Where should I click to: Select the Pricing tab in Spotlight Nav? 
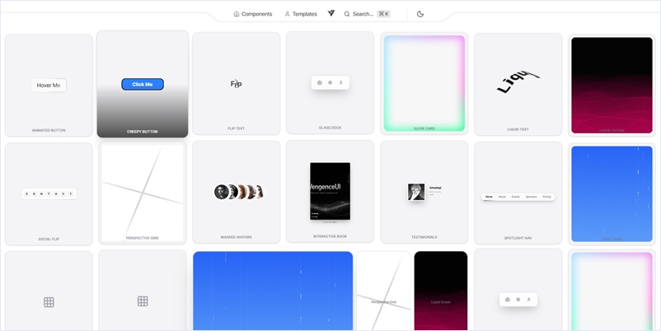click(546, 197)
